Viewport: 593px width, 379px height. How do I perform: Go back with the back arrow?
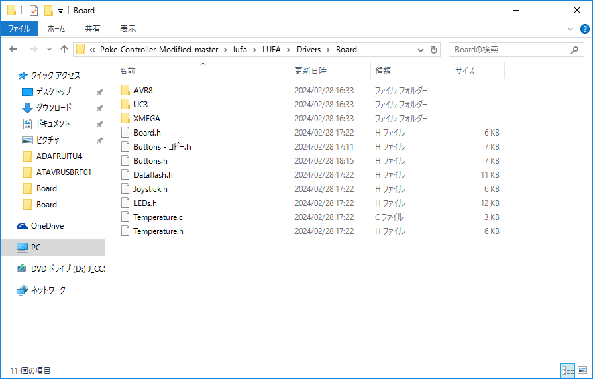pos(13,49)
